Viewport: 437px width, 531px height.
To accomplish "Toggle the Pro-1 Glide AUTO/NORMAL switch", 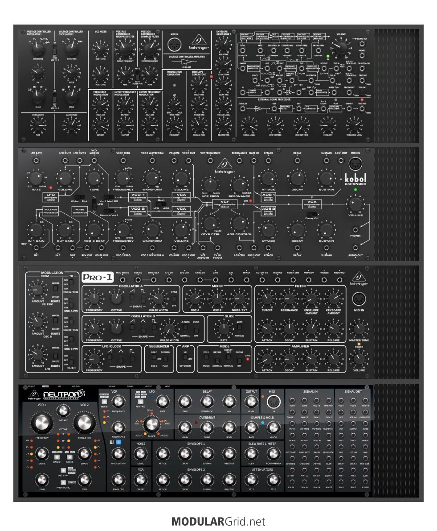I will [x=239, y=328].
